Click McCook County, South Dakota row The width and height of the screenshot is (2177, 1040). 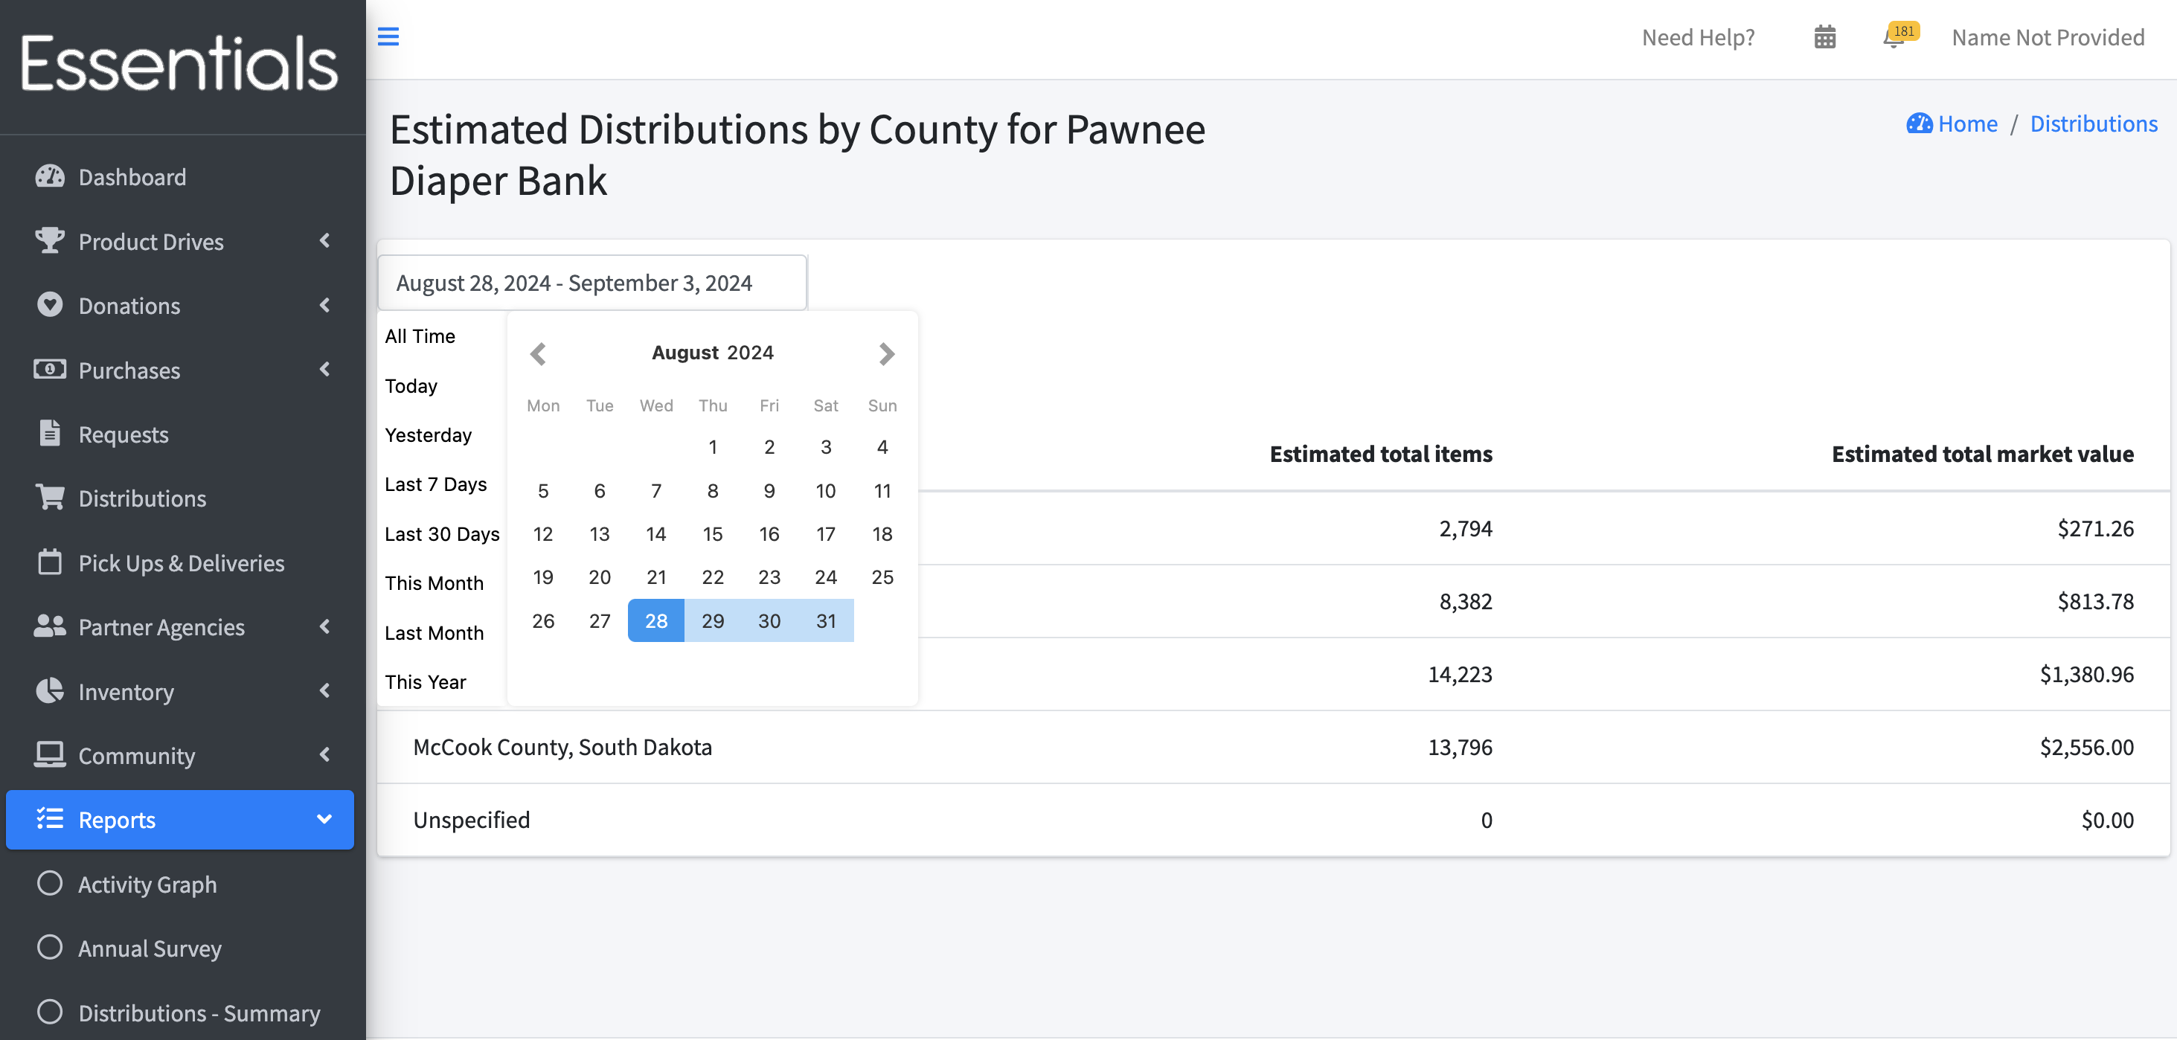(x=1273, y=747)
